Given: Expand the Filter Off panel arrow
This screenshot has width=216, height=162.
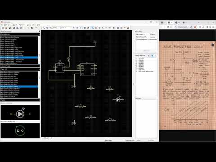Looking at the screenshot, I should (x=39, y=69).
